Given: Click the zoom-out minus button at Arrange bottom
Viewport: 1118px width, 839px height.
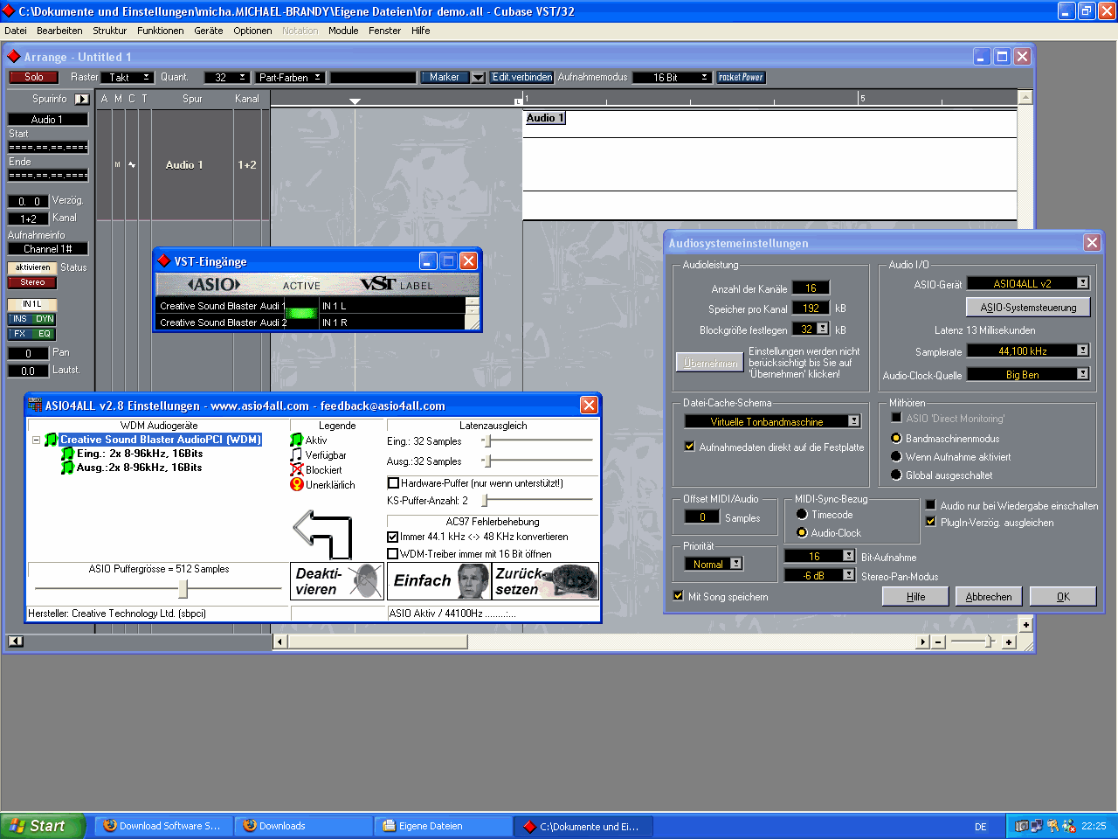Looking at the screenshot, I should pyautogui.click(x=938, y=641).
